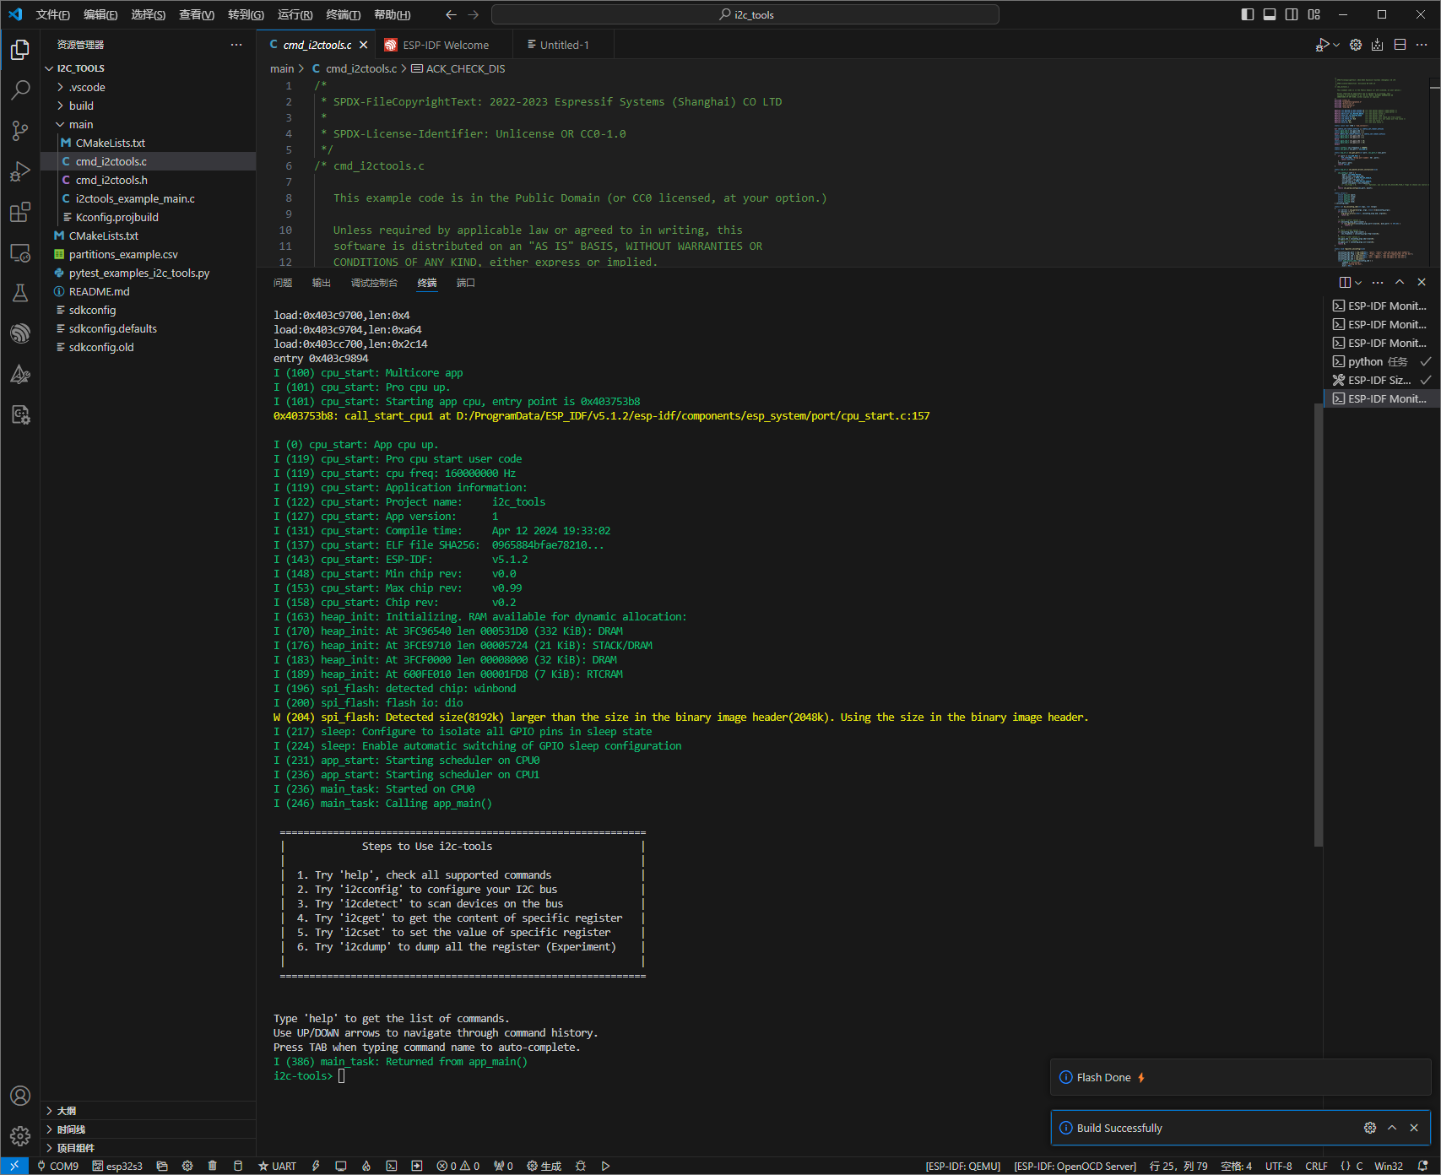Open the Extensions view

tap(20, 212)
